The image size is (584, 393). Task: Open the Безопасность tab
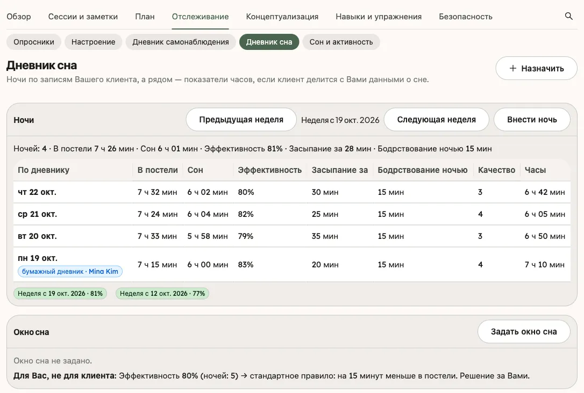coord(465,17)
